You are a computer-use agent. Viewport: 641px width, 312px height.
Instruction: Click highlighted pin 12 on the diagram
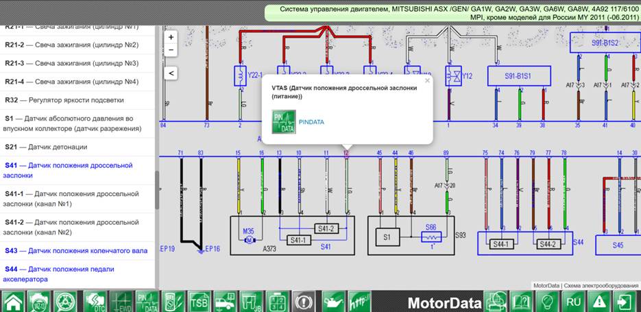pyautogui.click(x=346, y=153)
